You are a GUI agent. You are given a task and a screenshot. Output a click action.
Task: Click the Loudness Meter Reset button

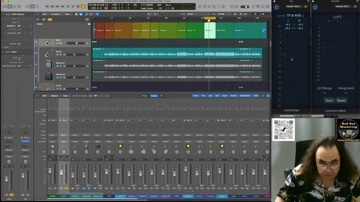341,100
